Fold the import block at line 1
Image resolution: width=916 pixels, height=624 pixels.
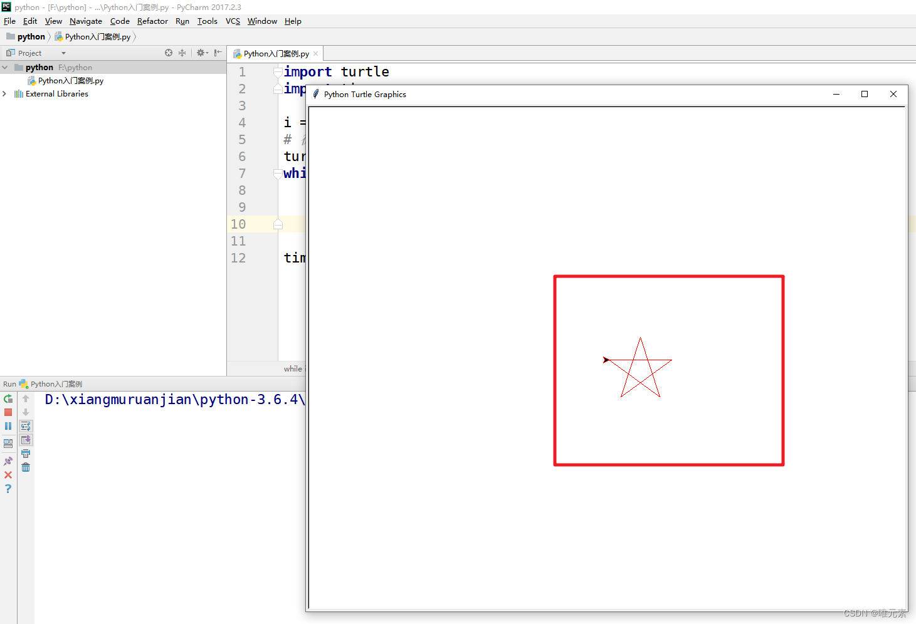278,72
